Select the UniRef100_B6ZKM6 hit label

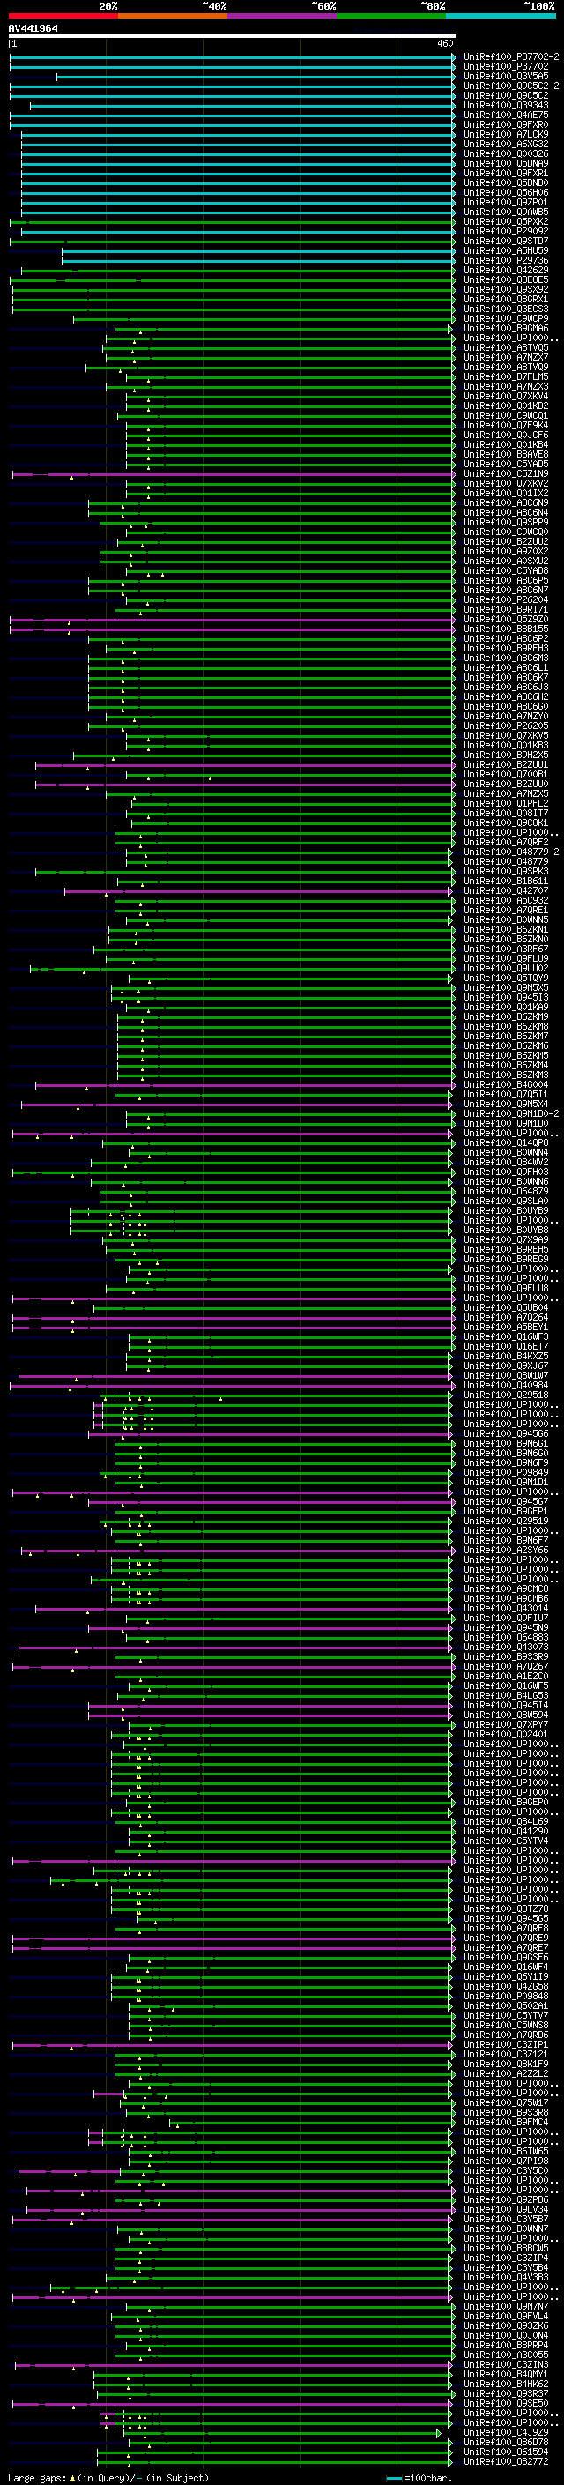505,1045
